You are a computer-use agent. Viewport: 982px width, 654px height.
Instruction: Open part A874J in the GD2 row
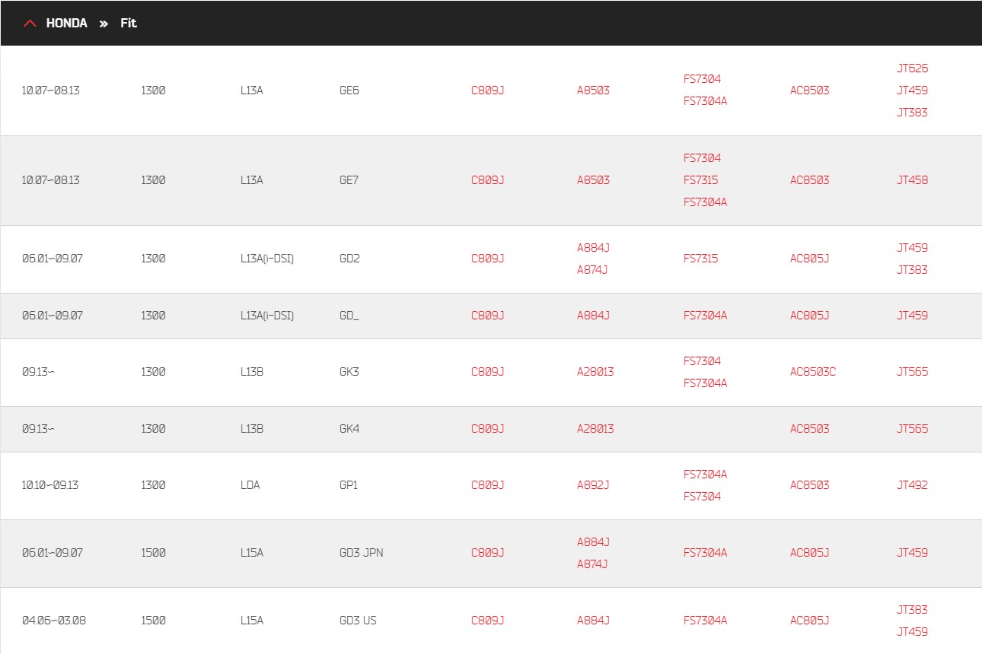593,269
